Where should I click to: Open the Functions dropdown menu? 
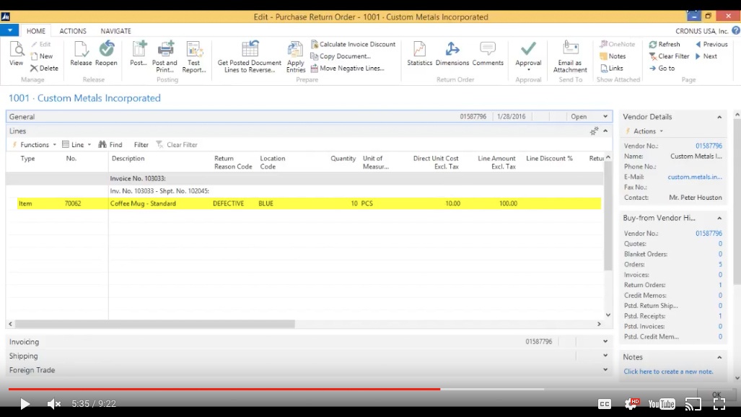click(34, 145)
